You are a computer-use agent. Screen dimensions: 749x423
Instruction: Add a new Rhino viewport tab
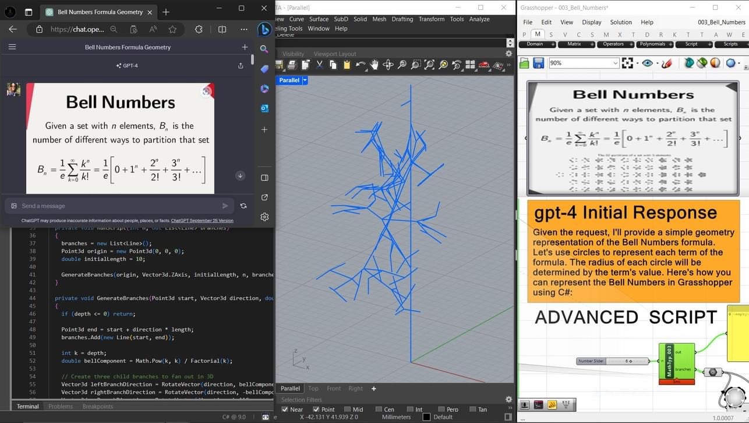tap(374, 389)
